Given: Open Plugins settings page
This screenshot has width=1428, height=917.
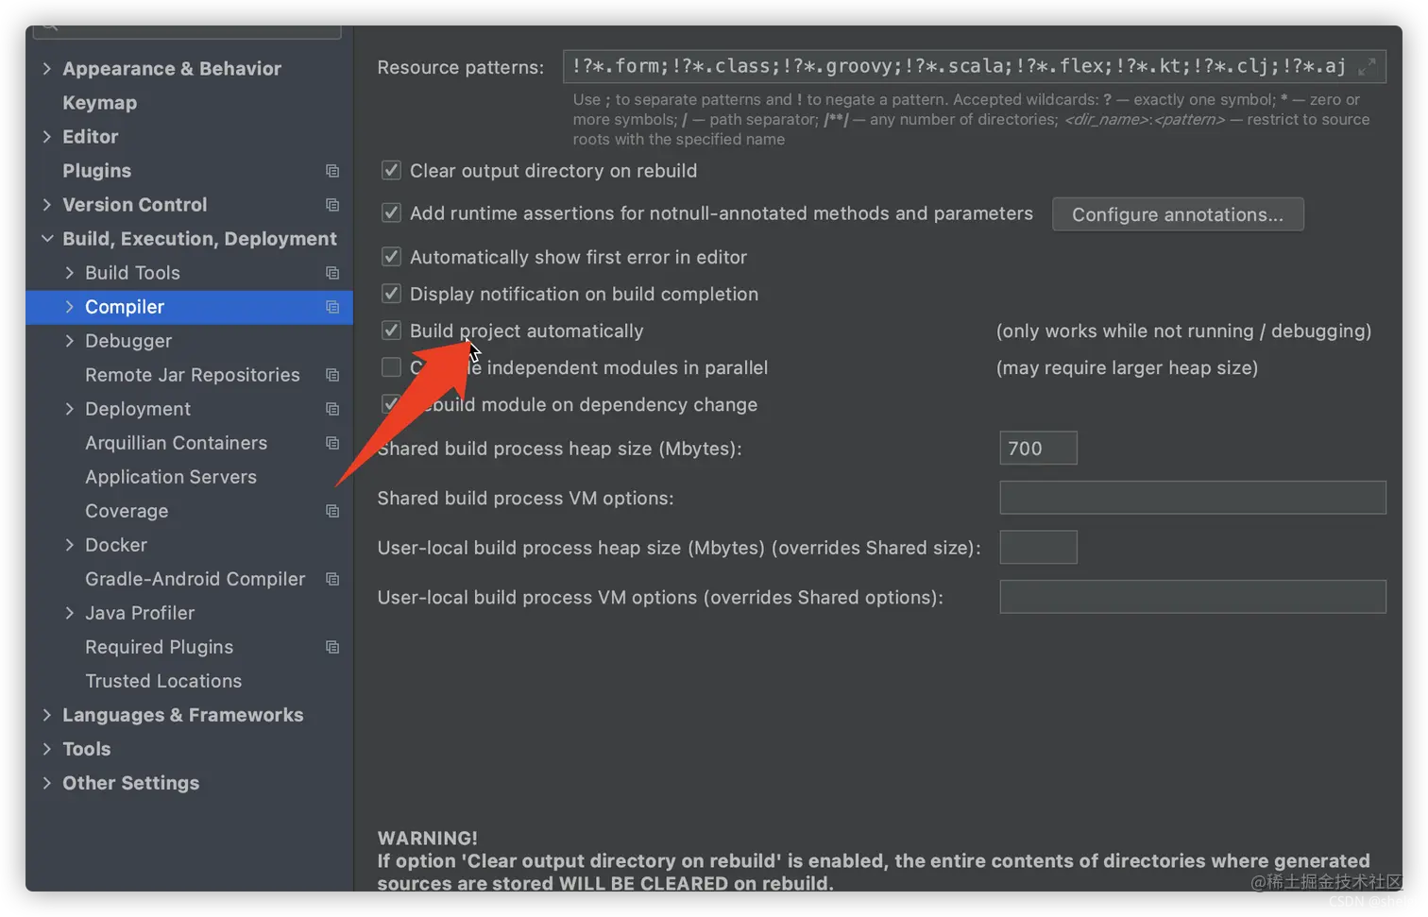Looking at the screenshot, I should [x=96, y=171].
